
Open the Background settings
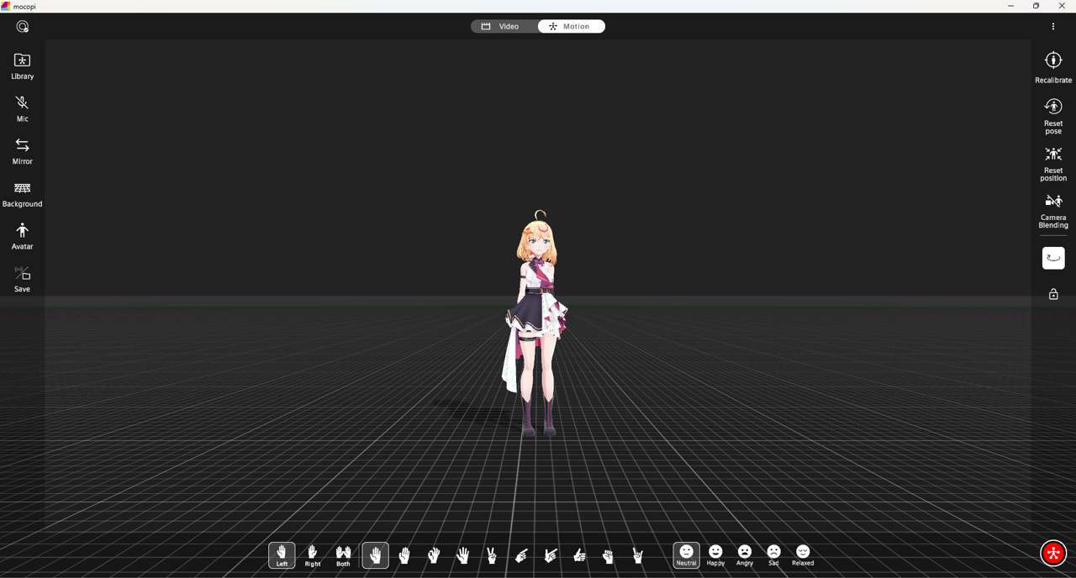click(x=22, y=193)
